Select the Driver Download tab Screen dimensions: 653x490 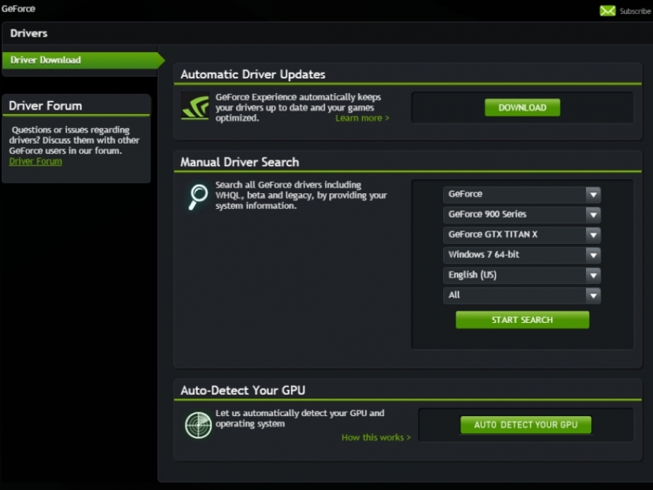coord(80,60)
